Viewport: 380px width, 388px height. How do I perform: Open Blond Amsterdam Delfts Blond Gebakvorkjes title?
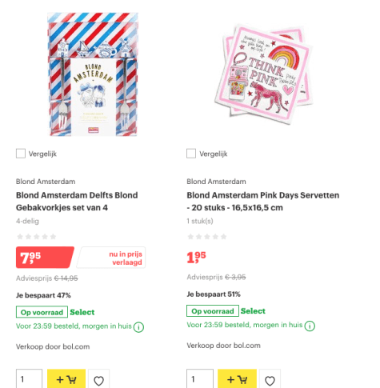point(77,202)
